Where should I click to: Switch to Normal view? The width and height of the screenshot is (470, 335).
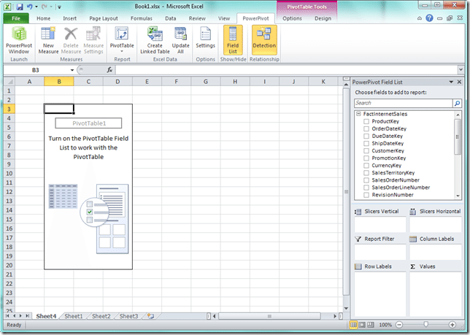353,325
